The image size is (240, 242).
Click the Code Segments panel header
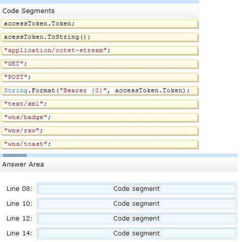coord(99,11)
